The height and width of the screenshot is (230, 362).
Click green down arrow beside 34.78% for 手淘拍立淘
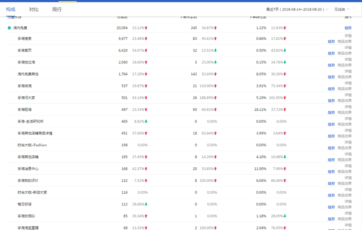click(285, 62)
